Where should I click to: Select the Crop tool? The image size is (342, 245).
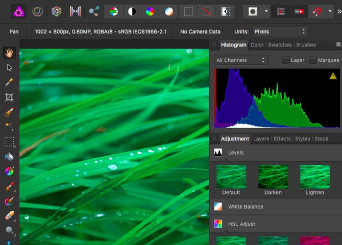(9, 97)
